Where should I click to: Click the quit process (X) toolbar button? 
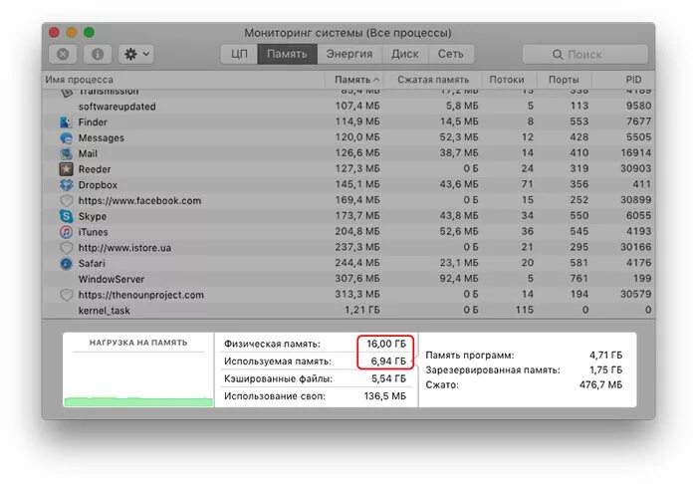click(63, 54)
